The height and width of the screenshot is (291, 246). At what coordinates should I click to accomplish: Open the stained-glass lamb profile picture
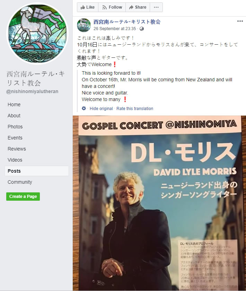click(37, 34)
